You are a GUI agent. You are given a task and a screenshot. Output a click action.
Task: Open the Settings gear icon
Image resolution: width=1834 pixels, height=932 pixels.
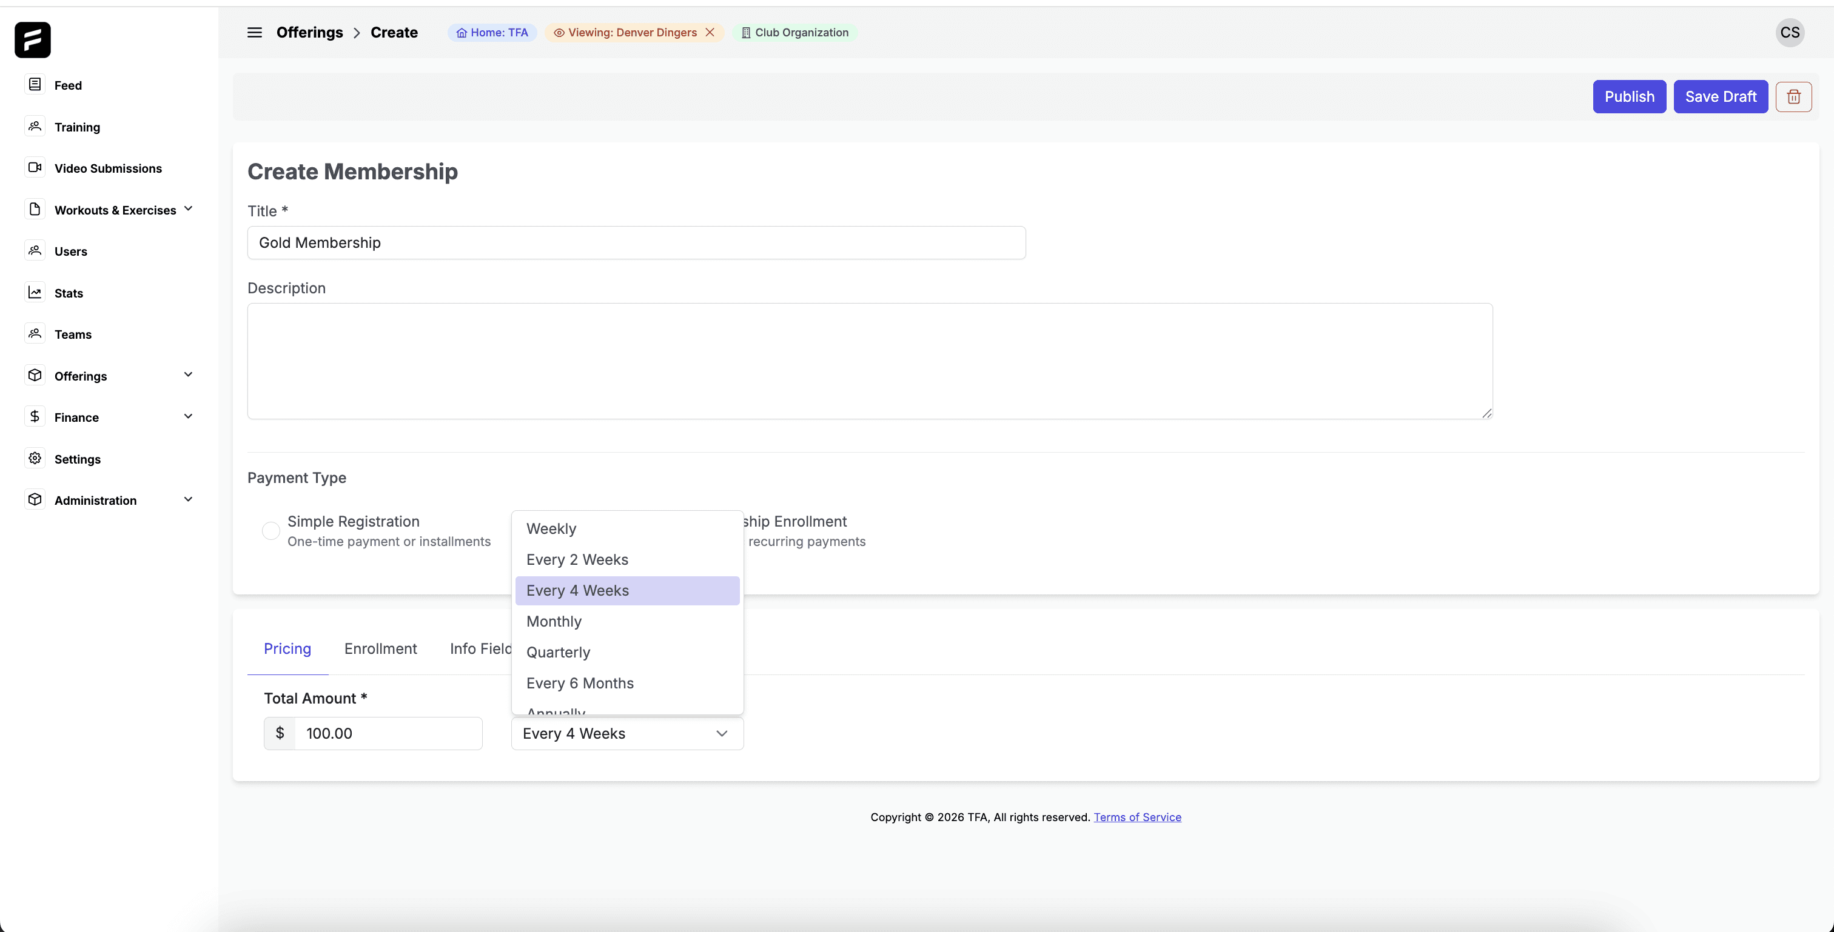35,458
